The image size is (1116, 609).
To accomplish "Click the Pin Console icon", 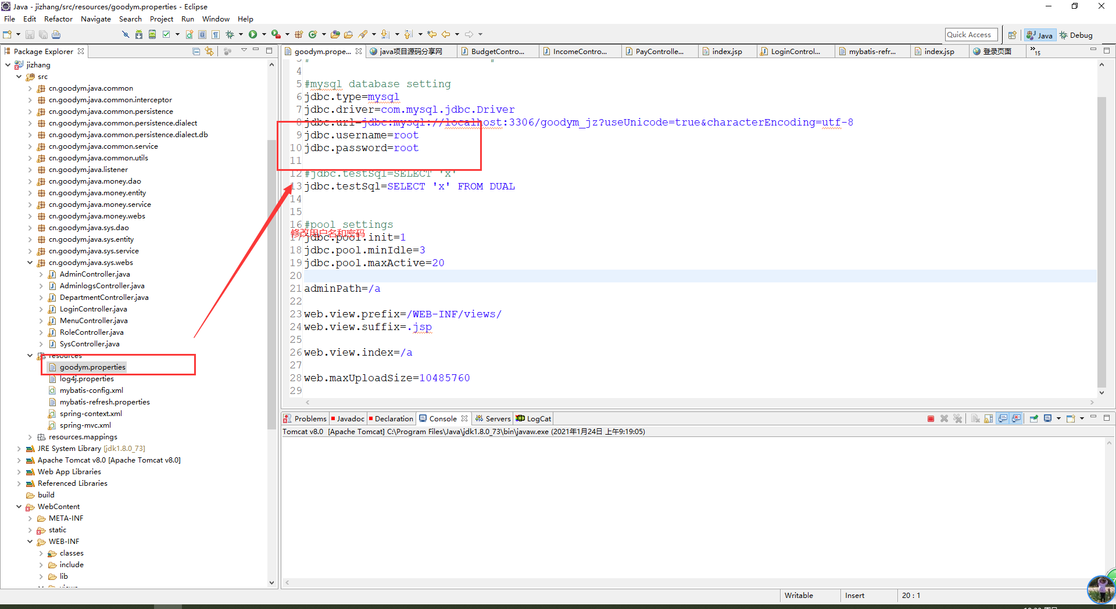I will tap(1034, 418).
